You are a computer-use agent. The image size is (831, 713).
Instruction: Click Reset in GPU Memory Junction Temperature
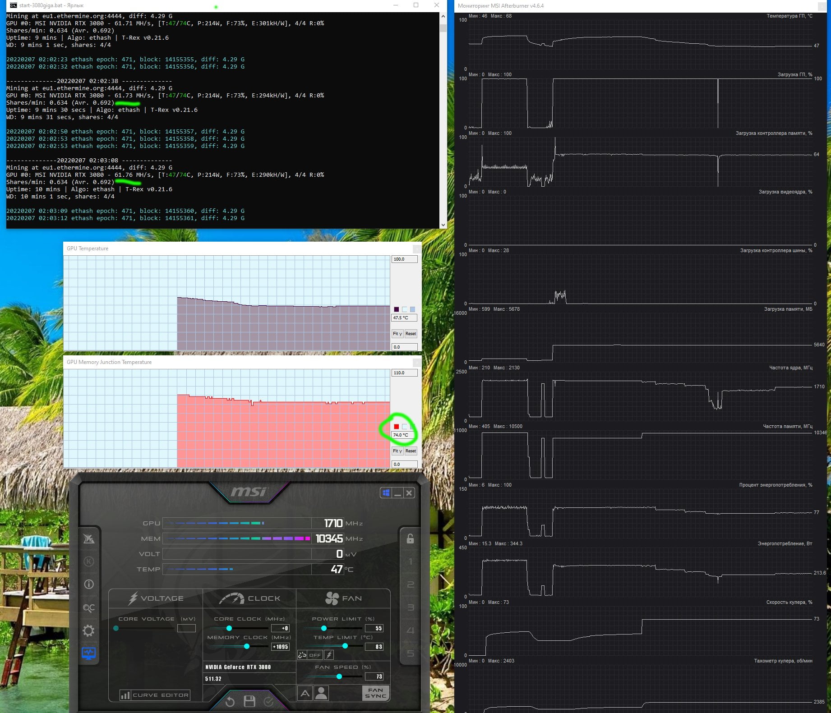point(411,451)
